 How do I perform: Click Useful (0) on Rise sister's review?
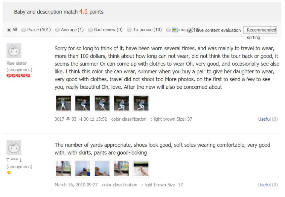[x=264, y=119]
